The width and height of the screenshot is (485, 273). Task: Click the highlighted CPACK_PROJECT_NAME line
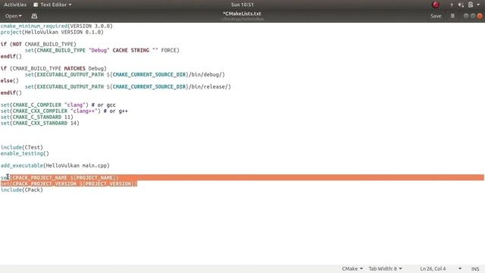60,177
